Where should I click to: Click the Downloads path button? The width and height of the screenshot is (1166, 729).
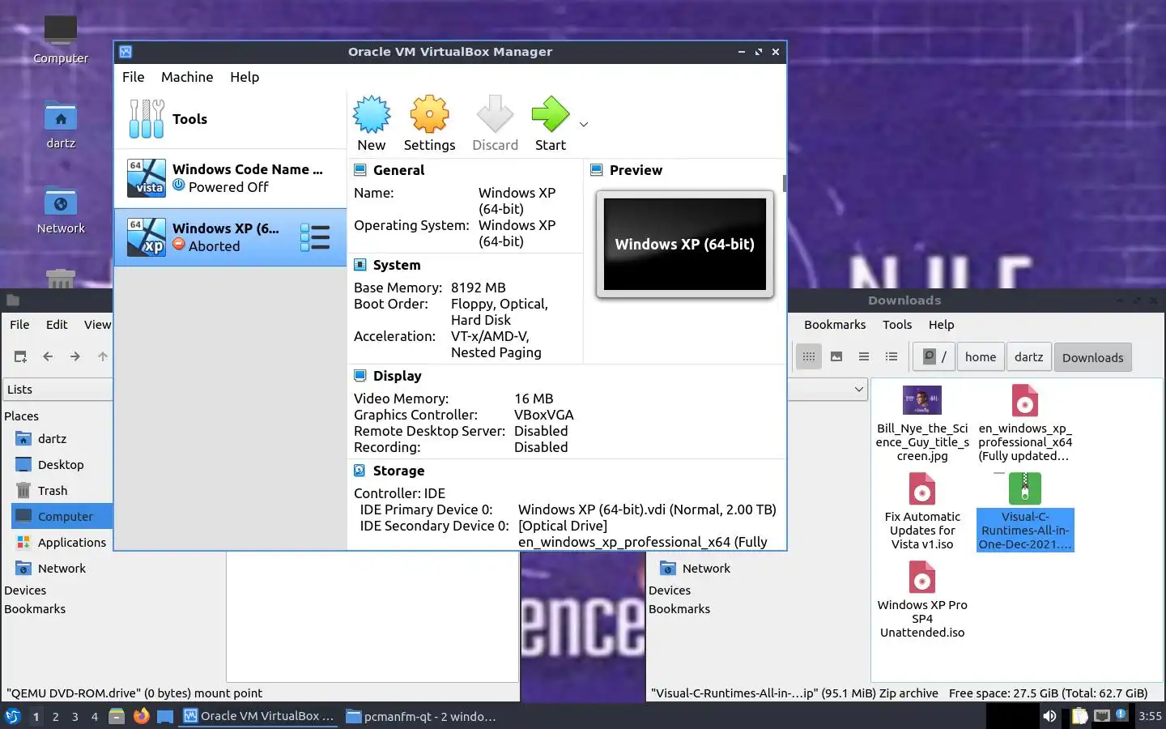(1092, 357)
